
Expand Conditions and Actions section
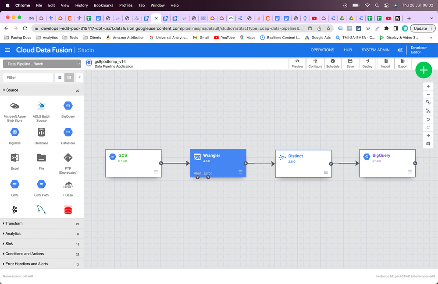point(42,254)
